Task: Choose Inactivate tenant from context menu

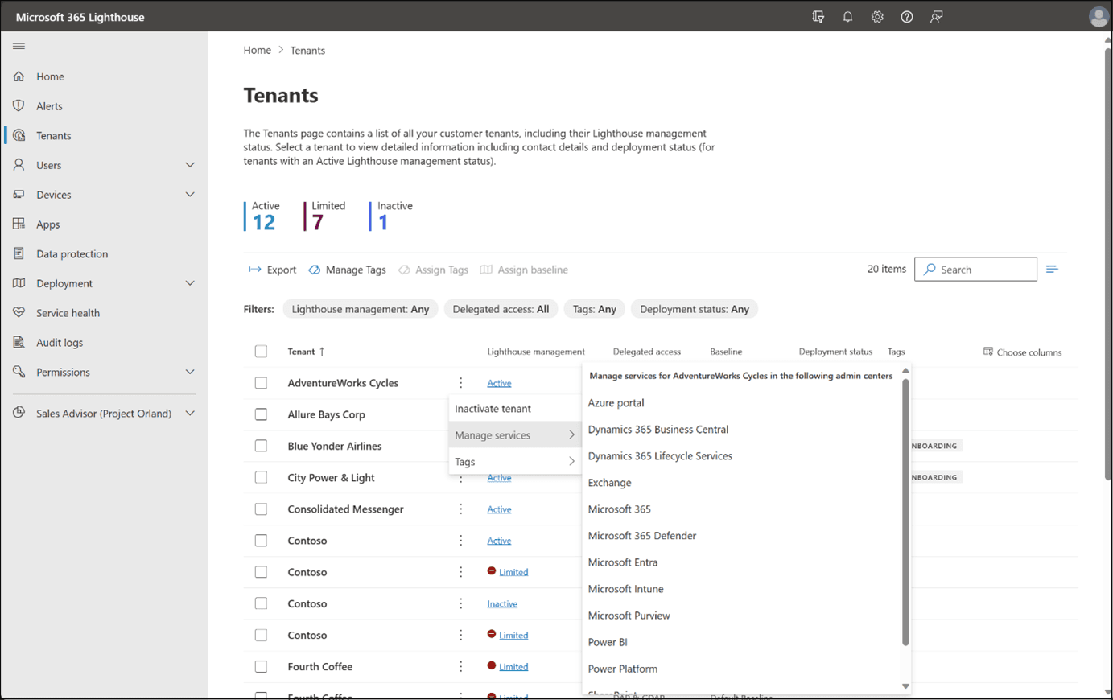Action: pos(493,409)
